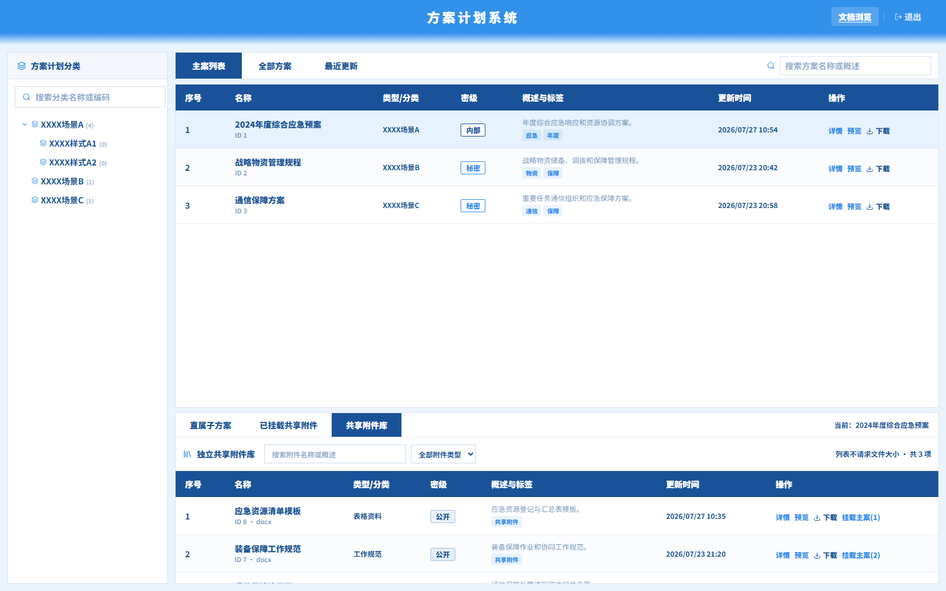
Task: Click the attachment name 应急资源清单模板
Action: 268,511
